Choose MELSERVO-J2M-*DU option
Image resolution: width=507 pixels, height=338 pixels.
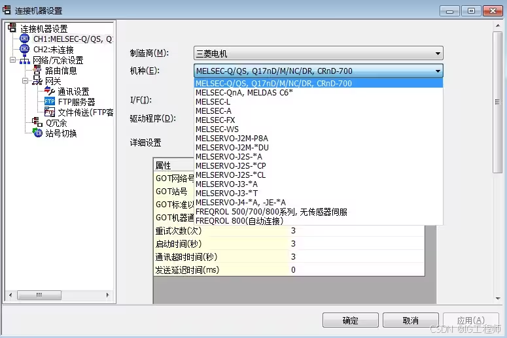[319, 147]
